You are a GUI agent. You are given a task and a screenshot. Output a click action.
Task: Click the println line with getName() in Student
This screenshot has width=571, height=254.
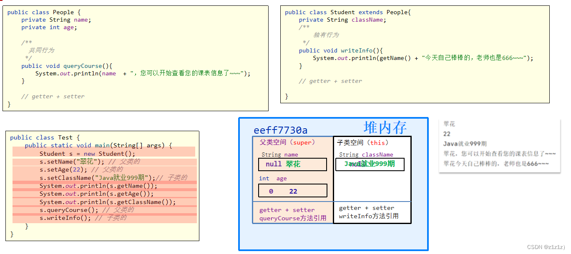tap(423, 58)
